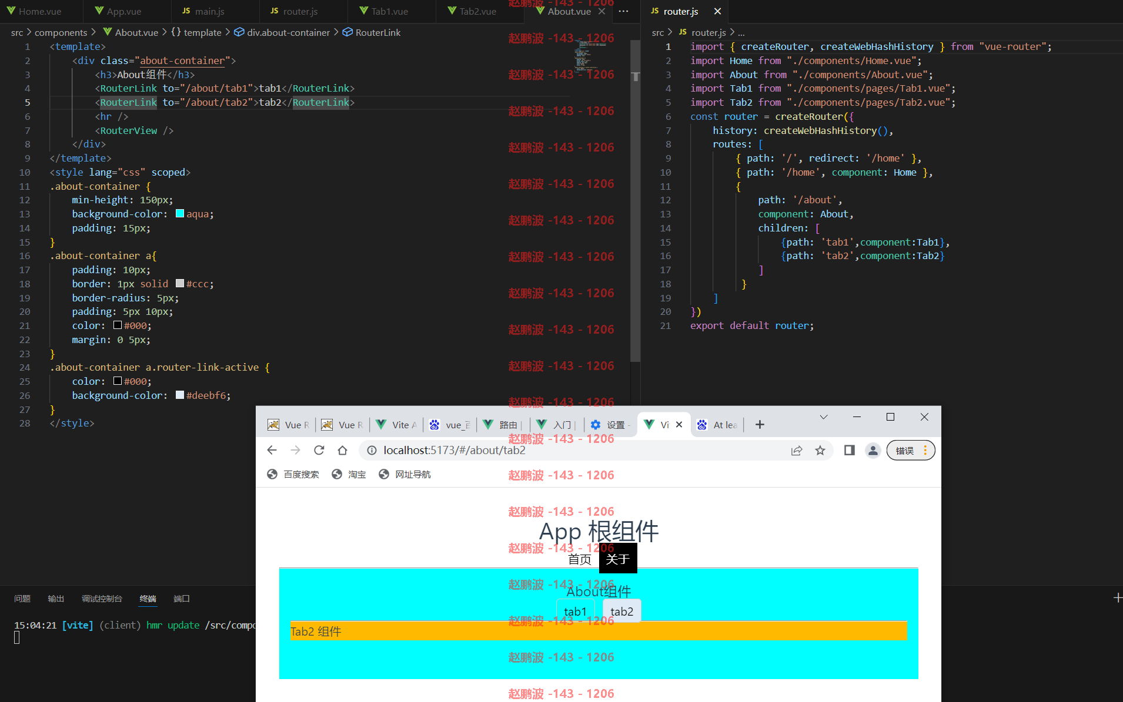The image size is (1123, 702).
Task: Toggle the browser side panel
Action: 849,451
